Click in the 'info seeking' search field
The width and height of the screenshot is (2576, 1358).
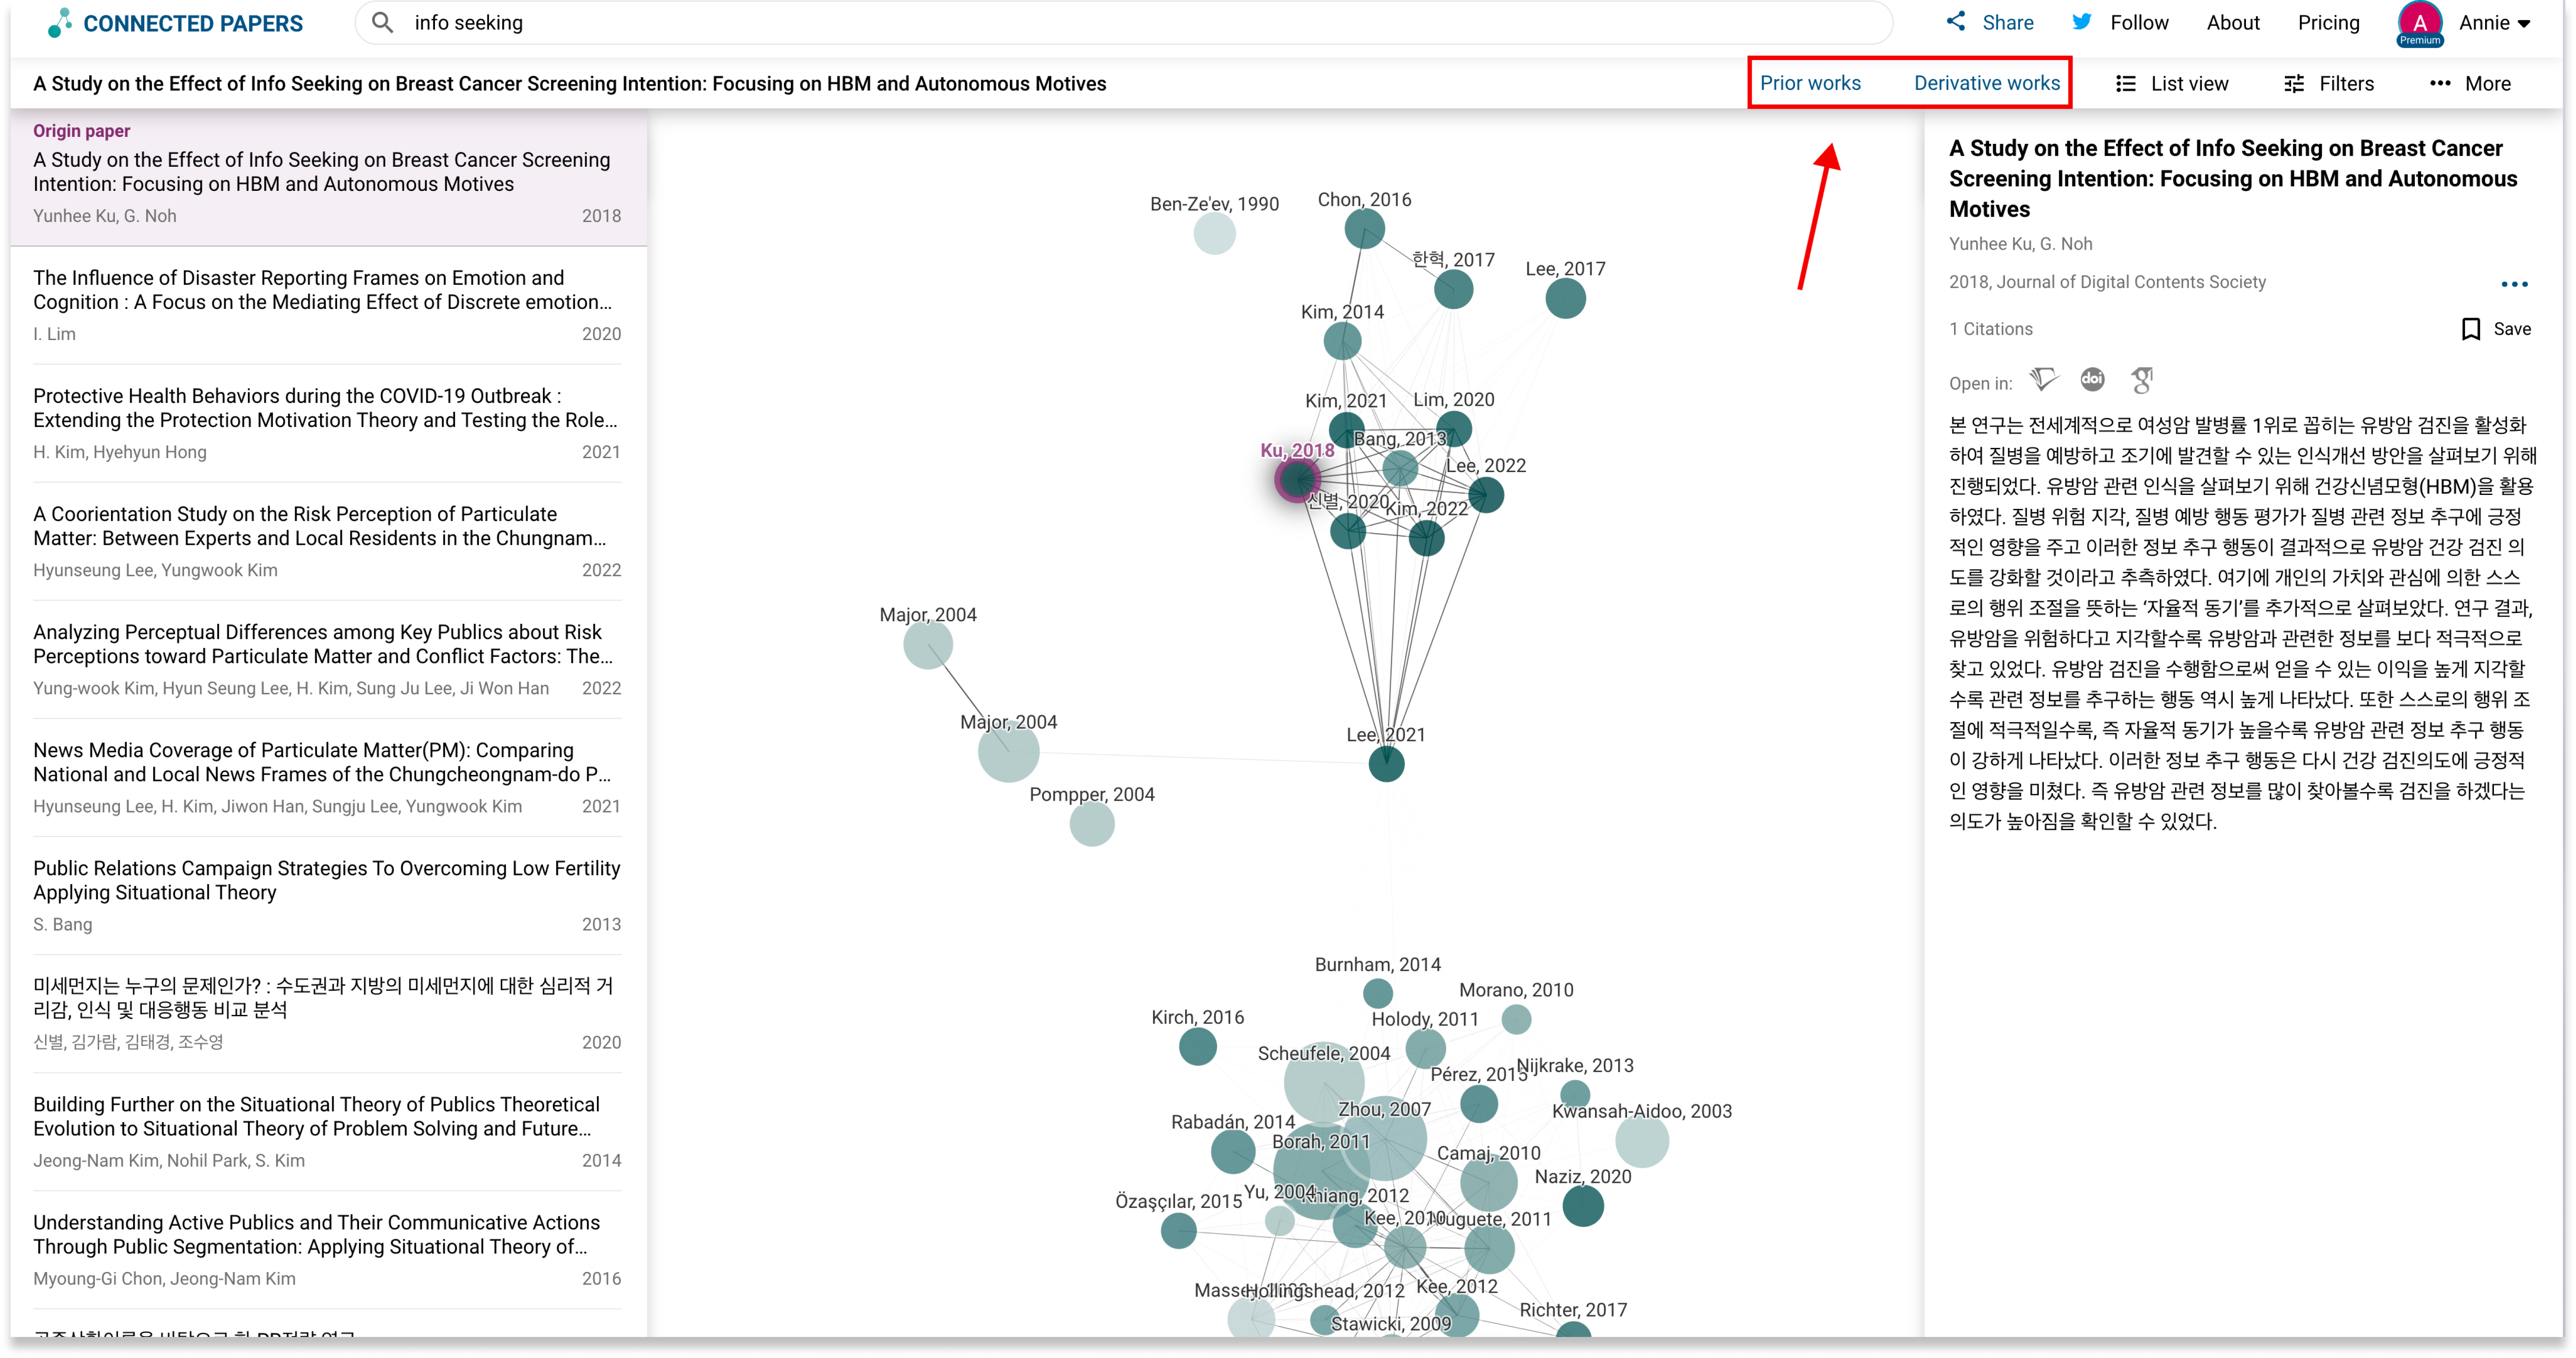coord(1124,22)
